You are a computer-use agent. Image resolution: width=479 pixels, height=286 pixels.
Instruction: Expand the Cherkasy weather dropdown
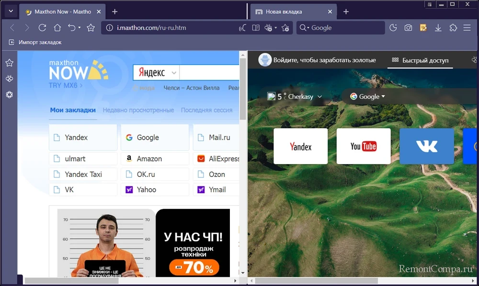coord(319,97)
